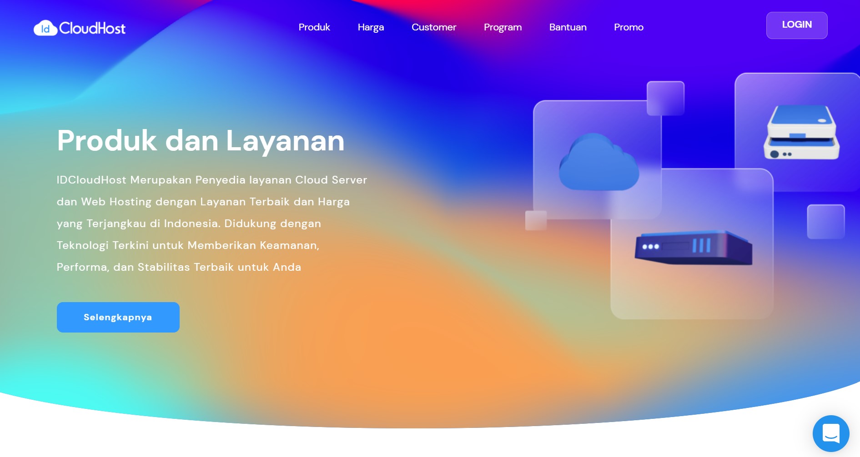Click the blue cloud illustration
The height and width of the screenshot is (457, 860).
598,164
